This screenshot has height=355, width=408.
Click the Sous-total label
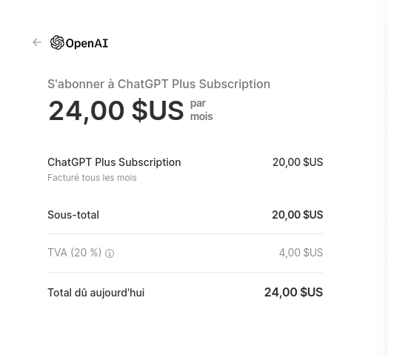click(x=73, y=215)
